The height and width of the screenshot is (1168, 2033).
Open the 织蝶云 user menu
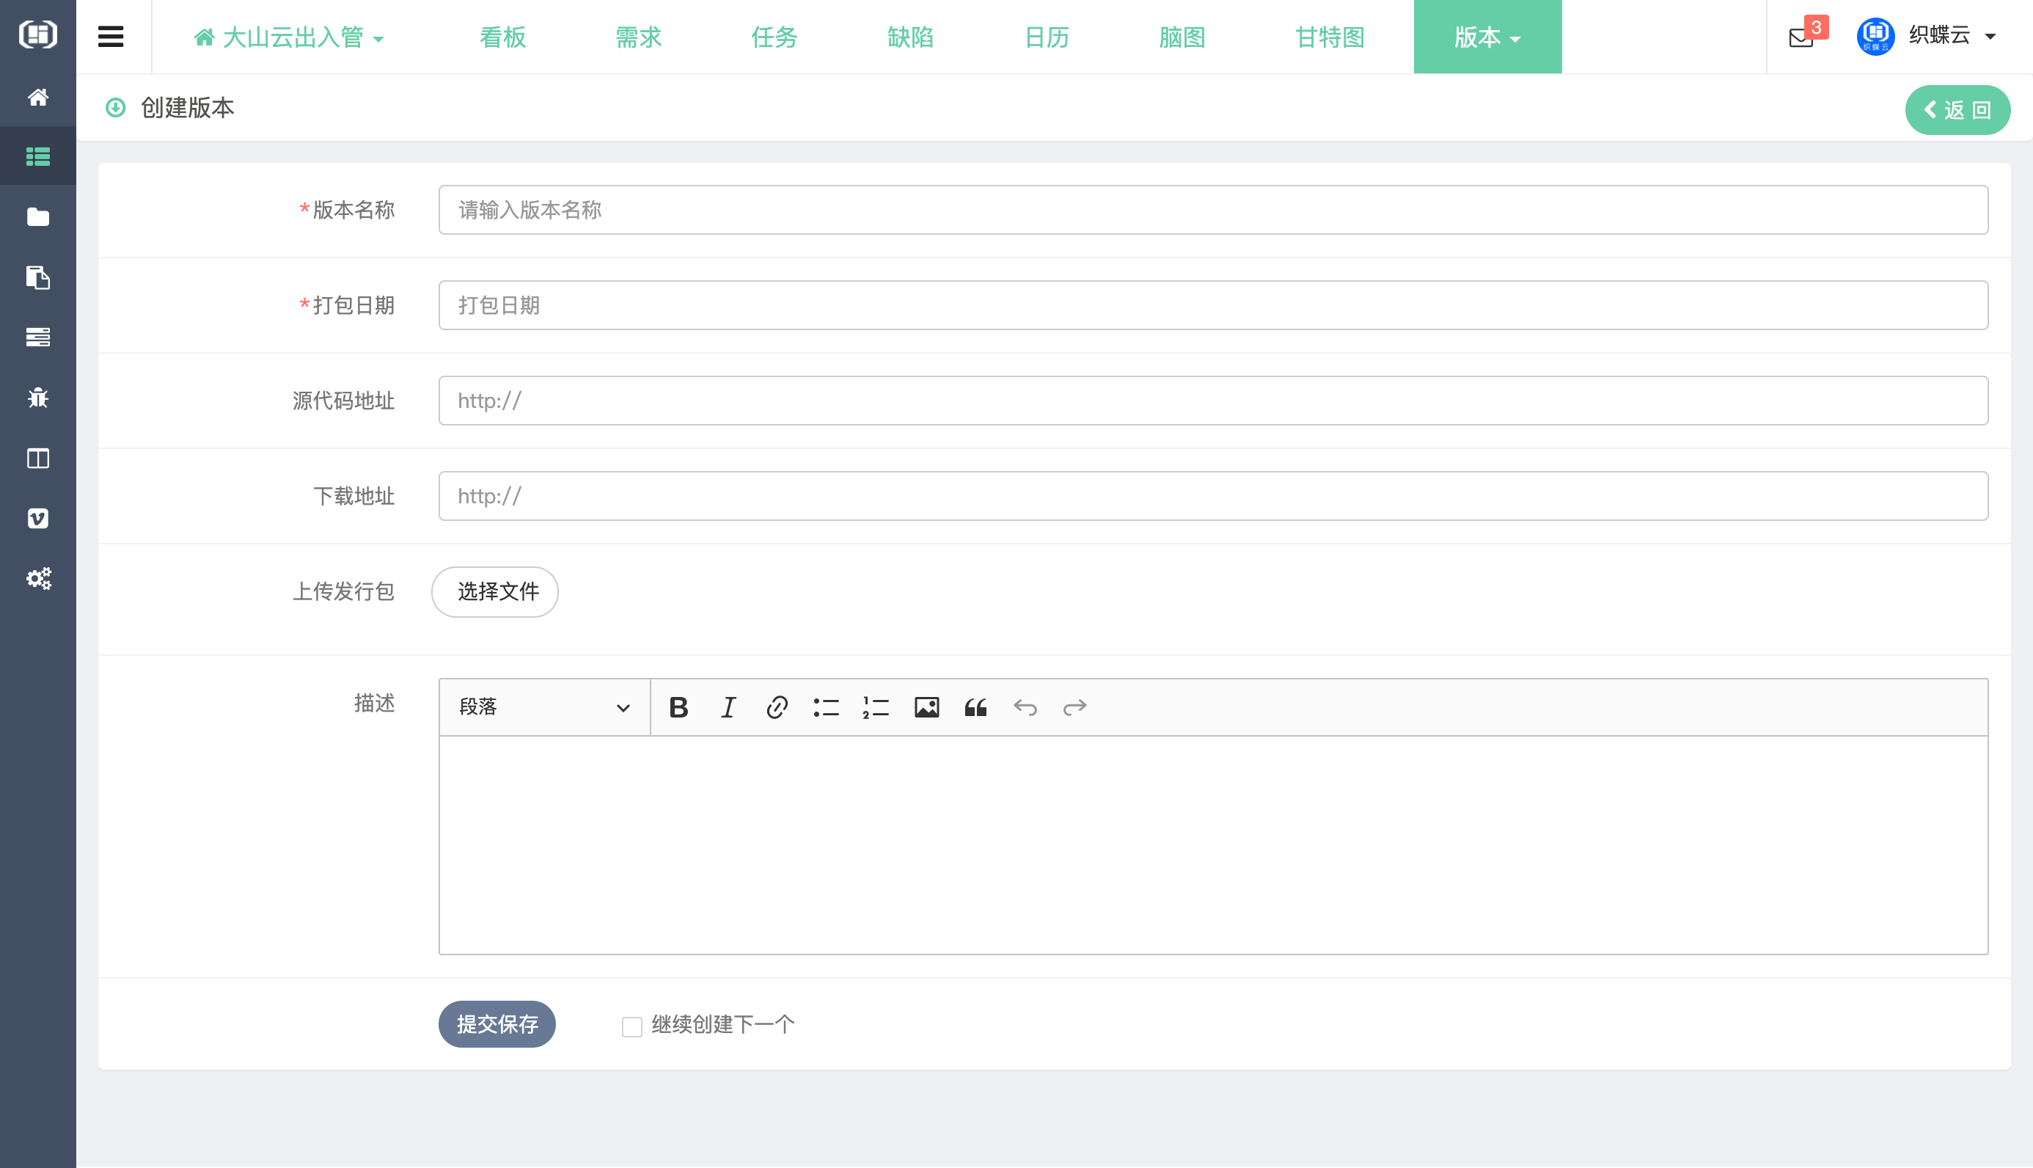[1938, 35]
